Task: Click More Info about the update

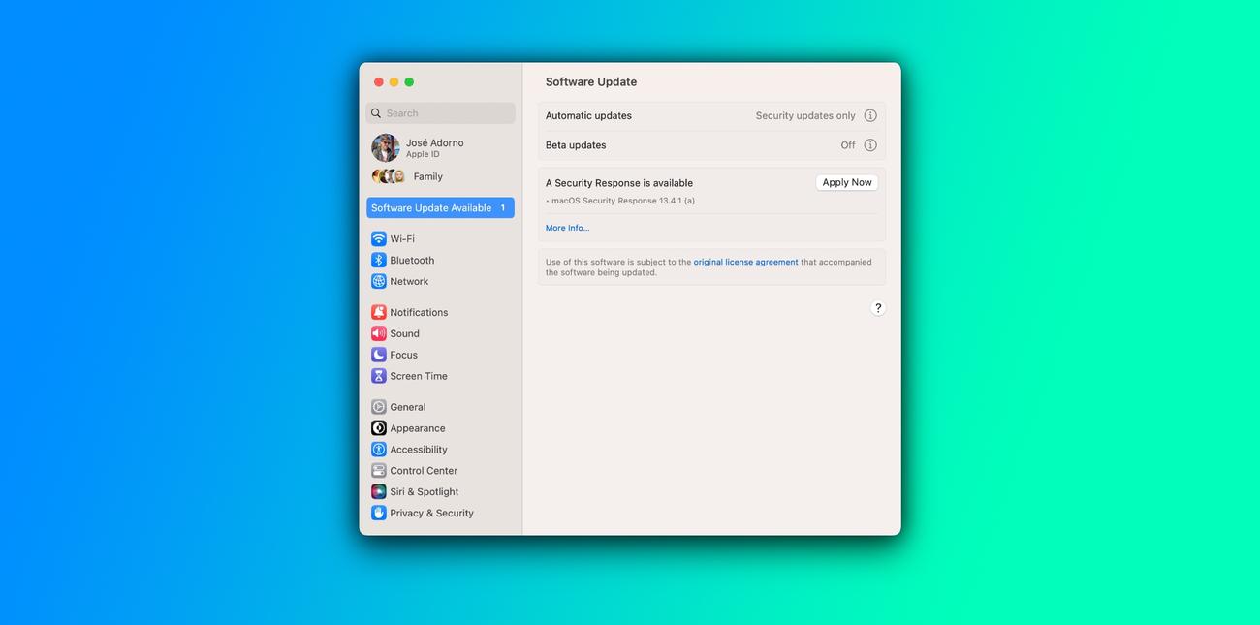Action: coord(567,227)
